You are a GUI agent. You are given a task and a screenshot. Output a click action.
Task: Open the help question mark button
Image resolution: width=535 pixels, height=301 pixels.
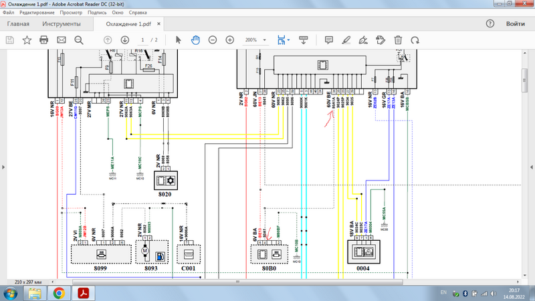point(490,24)
